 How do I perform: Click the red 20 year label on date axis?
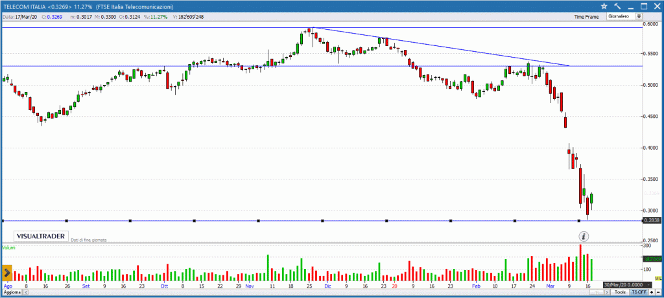[x=395, y=286]
